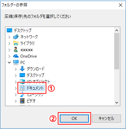Select the top-level デスクトップ root item
Viewport: 126px width, 129px height.
[19, 30]
